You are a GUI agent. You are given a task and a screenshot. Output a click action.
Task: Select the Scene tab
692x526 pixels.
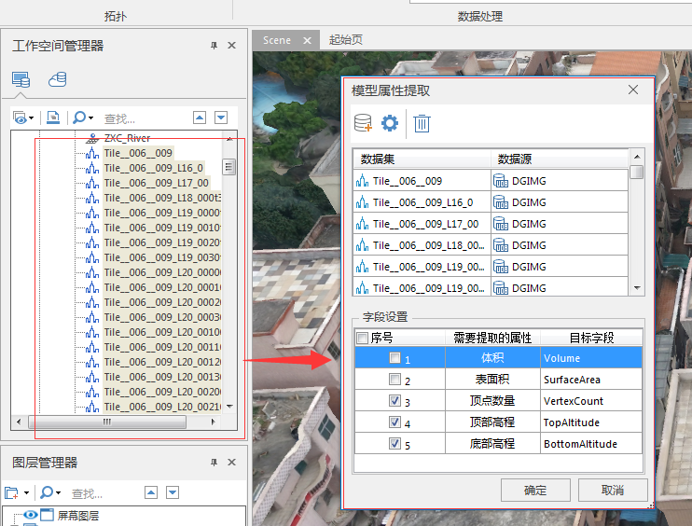pos(276,40)
